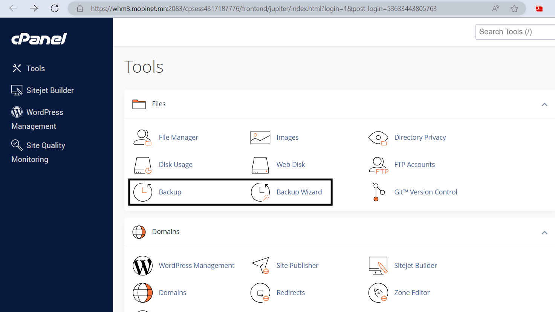This screenshot has width=555, height=312.
Task: Collapse the Files section
Action: click(544, 104)
